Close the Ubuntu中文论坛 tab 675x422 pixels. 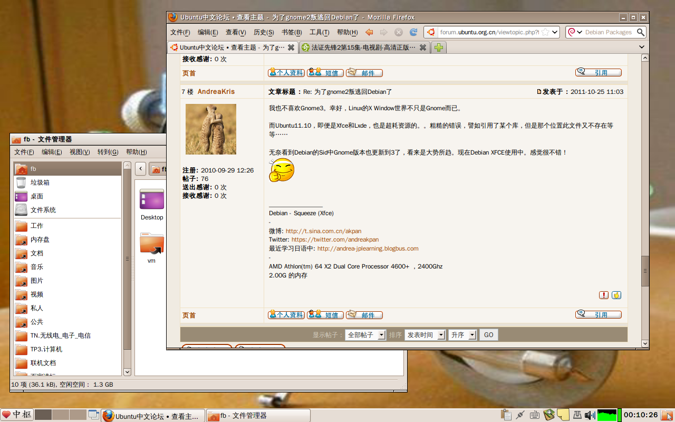291,47
